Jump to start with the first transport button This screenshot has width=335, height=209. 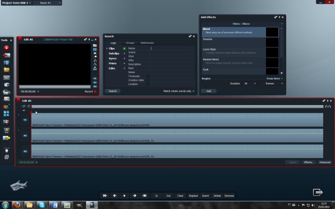coord(105,196)
